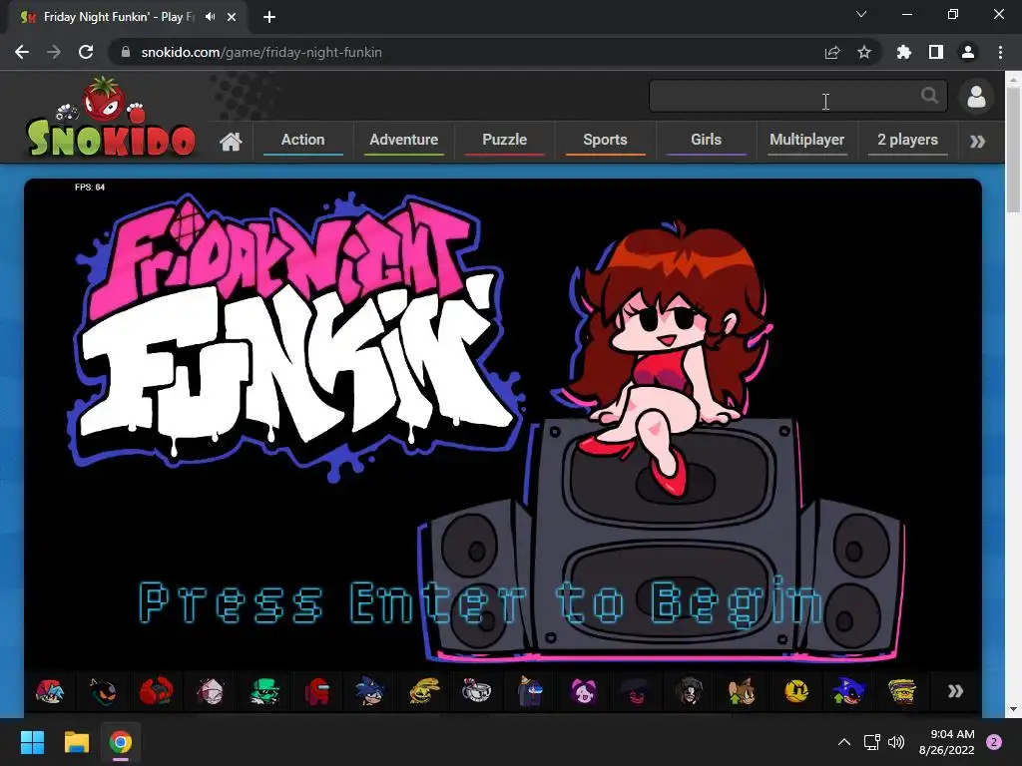Viewport: 1022px width, 766px height.
Task: Open the Action games category
Action: pyautogui.click(x=303, y=140)
